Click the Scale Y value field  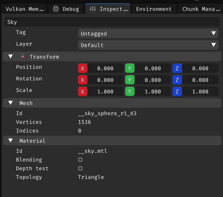(153, 91)
